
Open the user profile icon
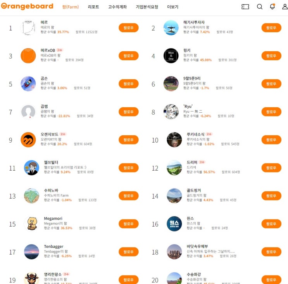tap(285, 7)
